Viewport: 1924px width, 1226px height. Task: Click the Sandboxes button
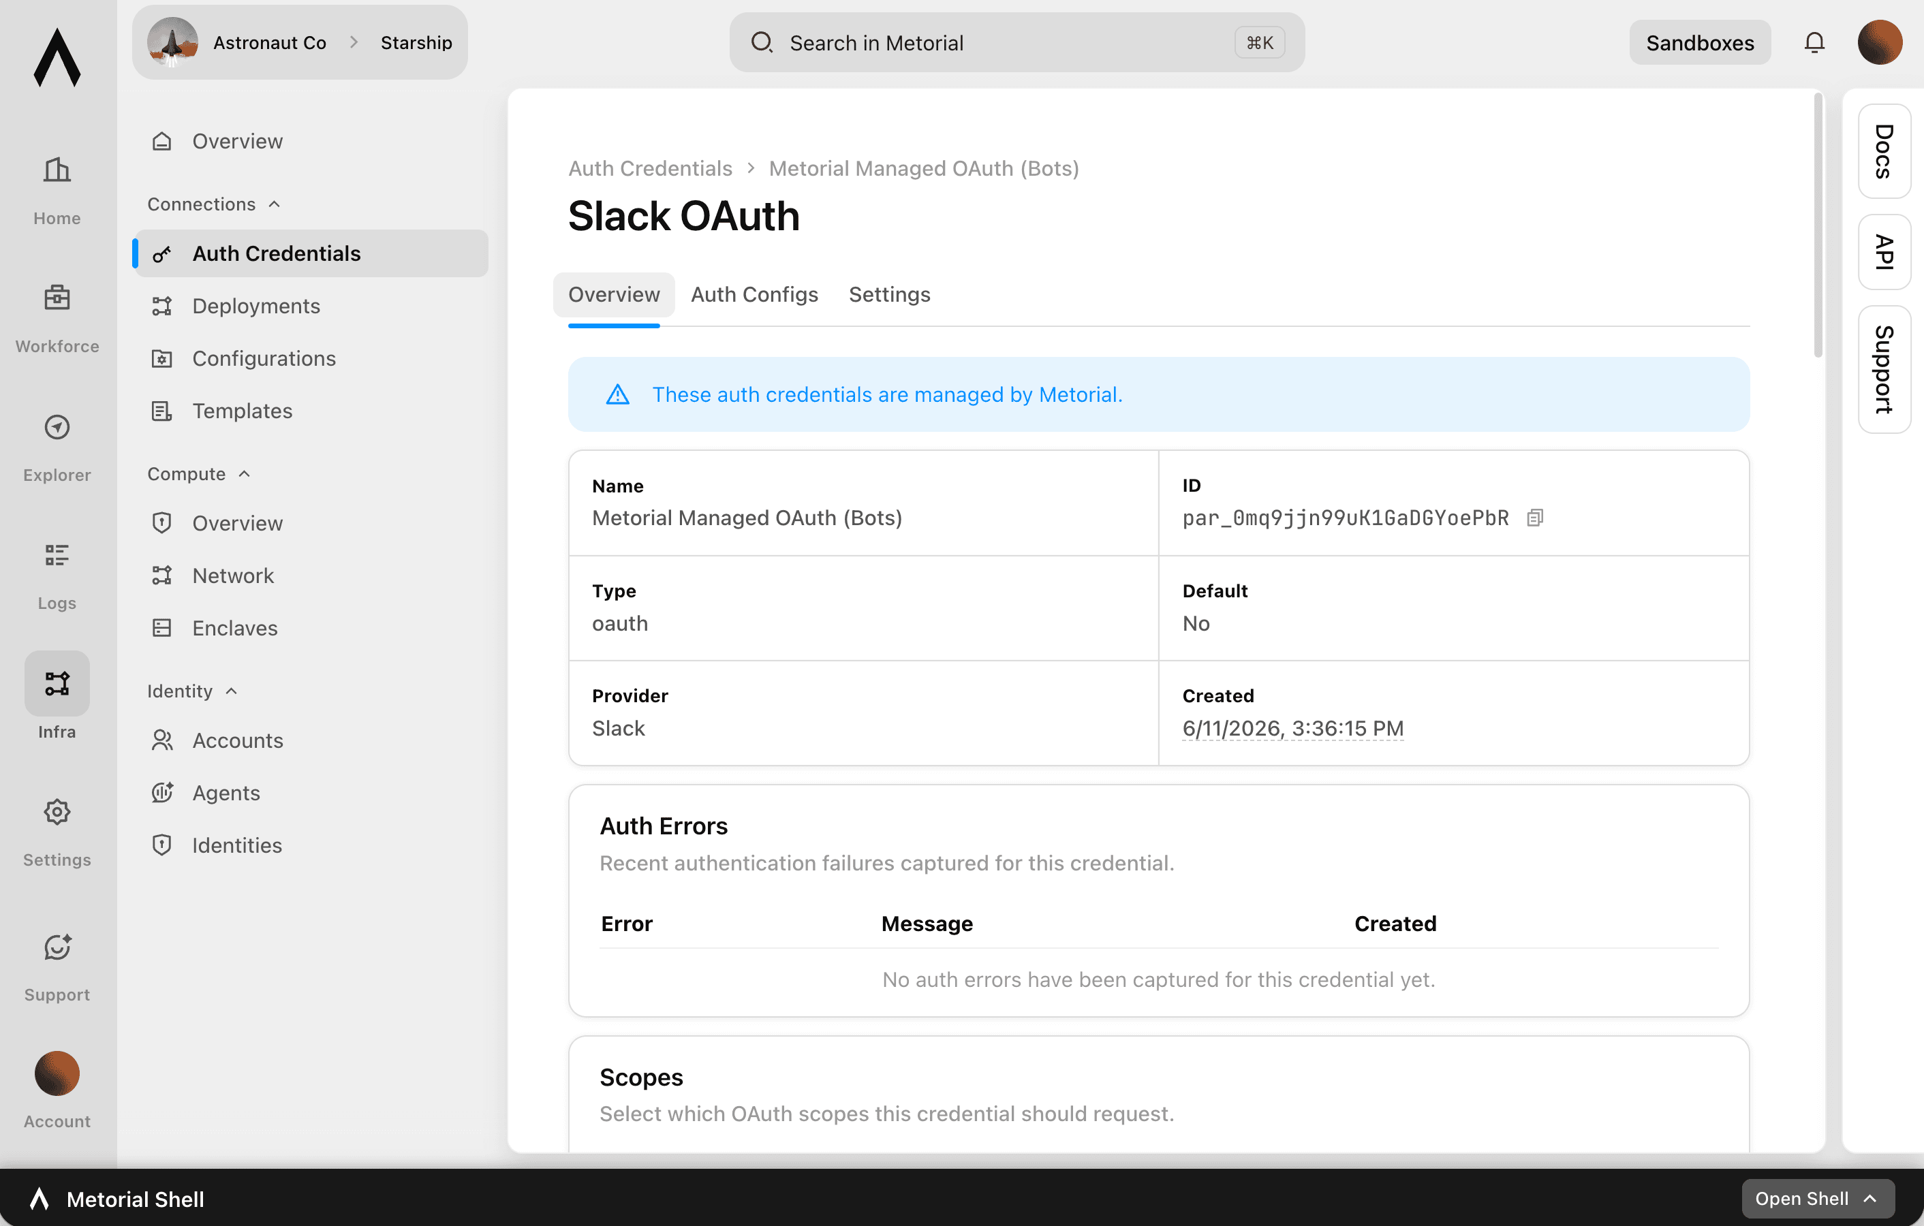coord(1699,42)
